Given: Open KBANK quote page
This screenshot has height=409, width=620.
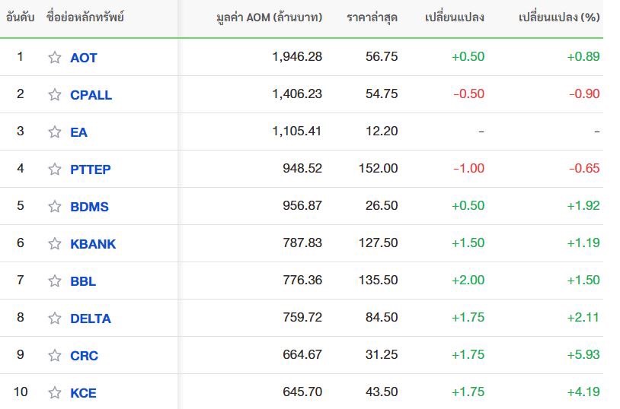Looking at the screenshot, I should click(x=93, y=244).
